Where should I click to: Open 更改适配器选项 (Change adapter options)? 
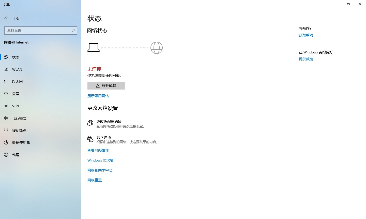click(x=109, y=122)
